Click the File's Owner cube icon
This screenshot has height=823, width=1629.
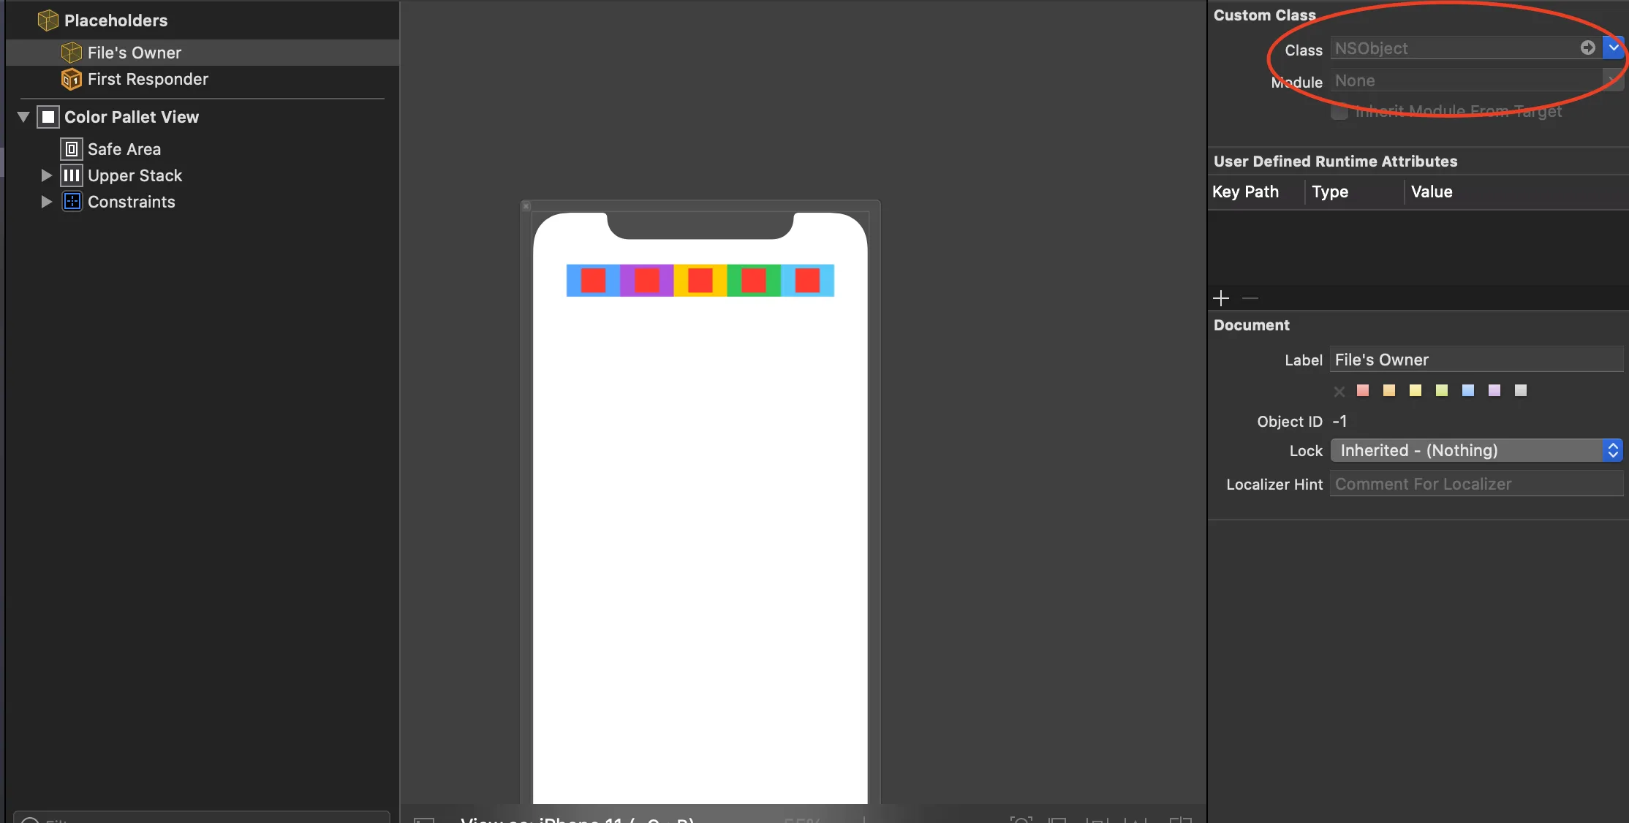click(x=71, y=53)
